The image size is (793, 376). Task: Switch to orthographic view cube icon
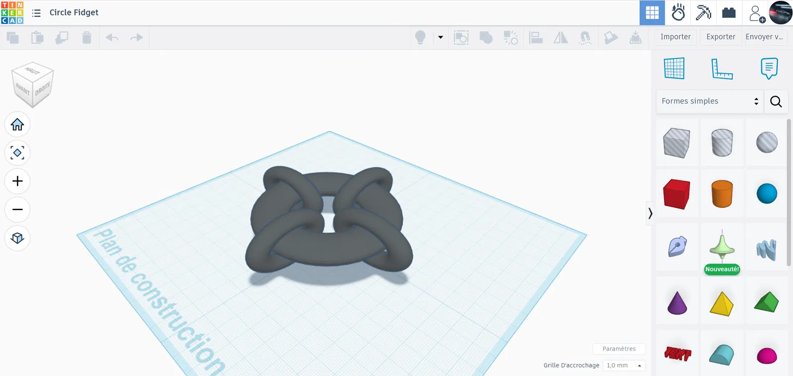[17, 238]
